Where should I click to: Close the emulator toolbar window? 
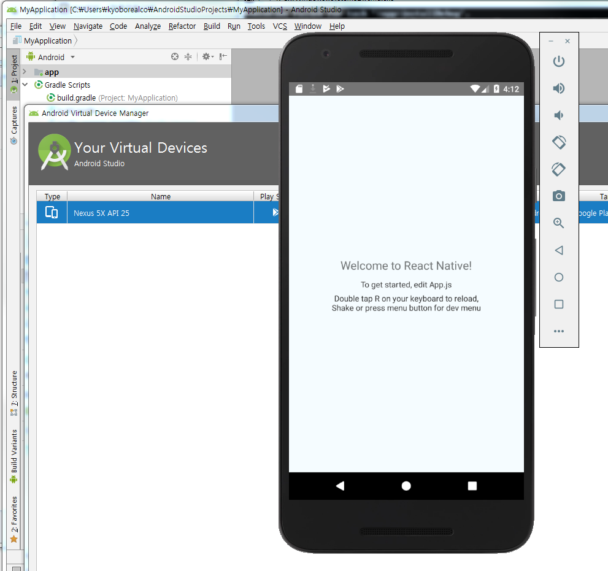(x=568, y=41)
